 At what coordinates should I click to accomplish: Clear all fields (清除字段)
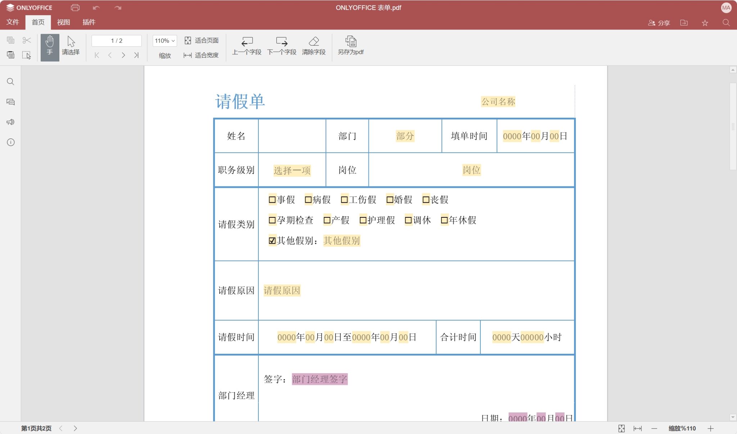click(x=314, y=46)
